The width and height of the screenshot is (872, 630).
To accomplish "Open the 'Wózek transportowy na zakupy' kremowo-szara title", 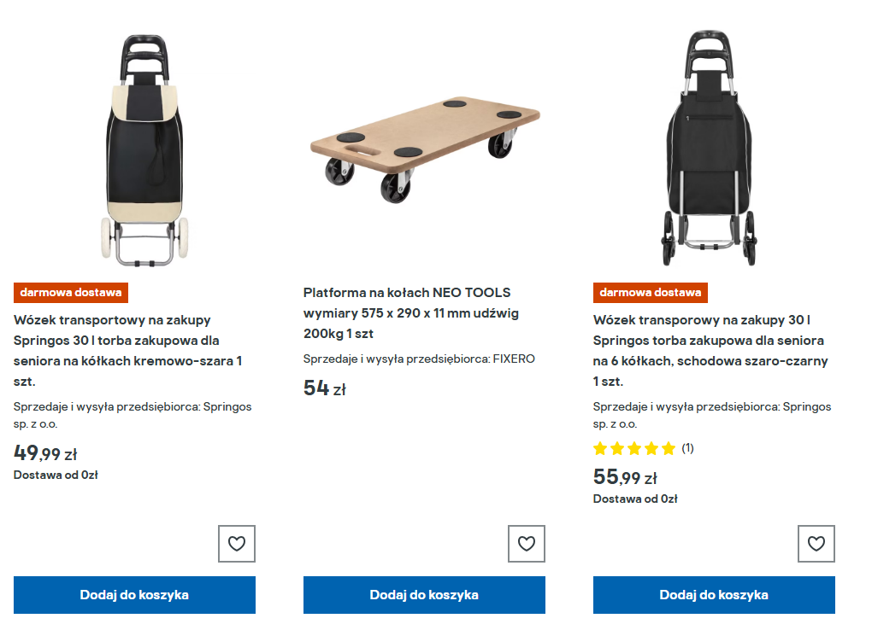I will click(128, 351).
